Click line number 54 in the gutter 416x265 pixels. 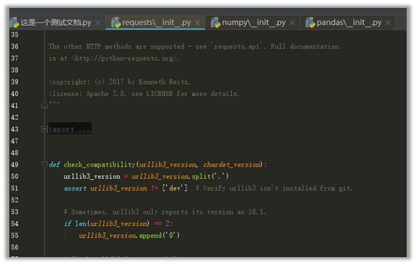click(15, 223)
